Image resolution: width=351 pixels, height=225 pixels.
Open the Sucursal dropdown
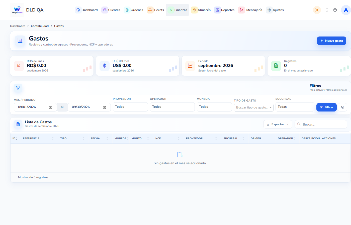pyautogui.click(x=295, y=107)
